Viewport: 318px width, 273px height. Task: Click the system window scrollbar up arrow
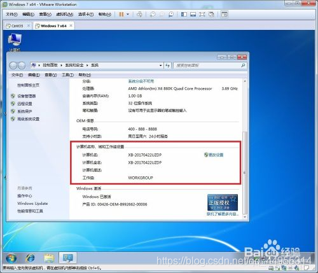pyautogui.click(x=245, y=81)
